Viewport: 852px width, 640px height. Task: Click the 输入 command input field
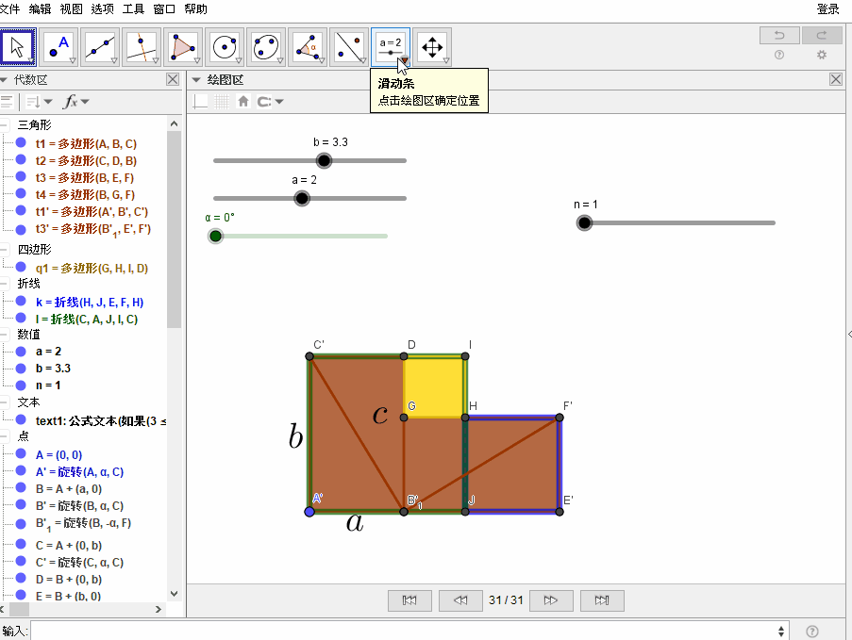(x=402, y=632)
